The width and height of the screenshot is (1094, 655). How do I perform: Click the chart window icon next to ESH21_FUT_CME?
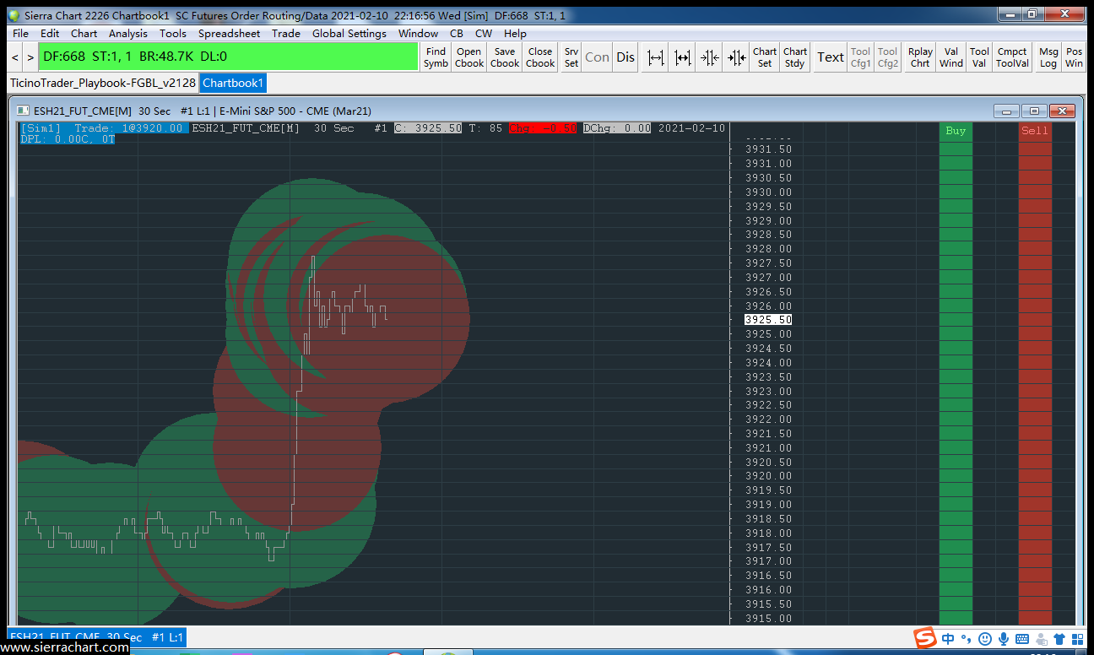pos(23,111)
